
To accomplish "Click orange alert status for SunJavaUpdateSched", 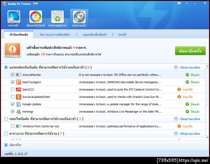I will point(179,97).
